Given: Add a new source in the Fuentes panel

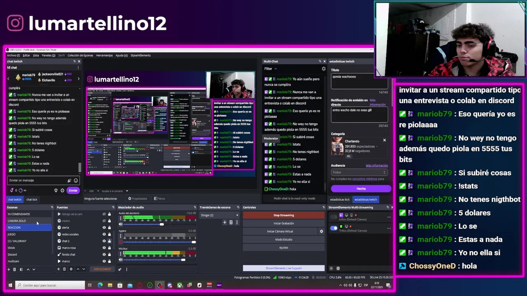Looking at the screenshot, I should click(58, 269).
